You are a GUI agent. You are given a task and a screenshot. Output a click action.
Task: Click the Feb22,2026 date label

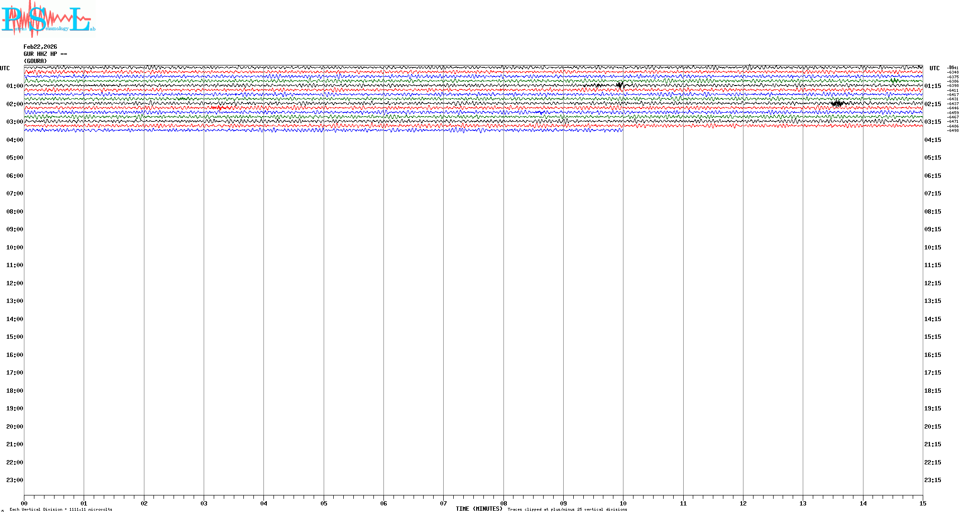[40, 47]
